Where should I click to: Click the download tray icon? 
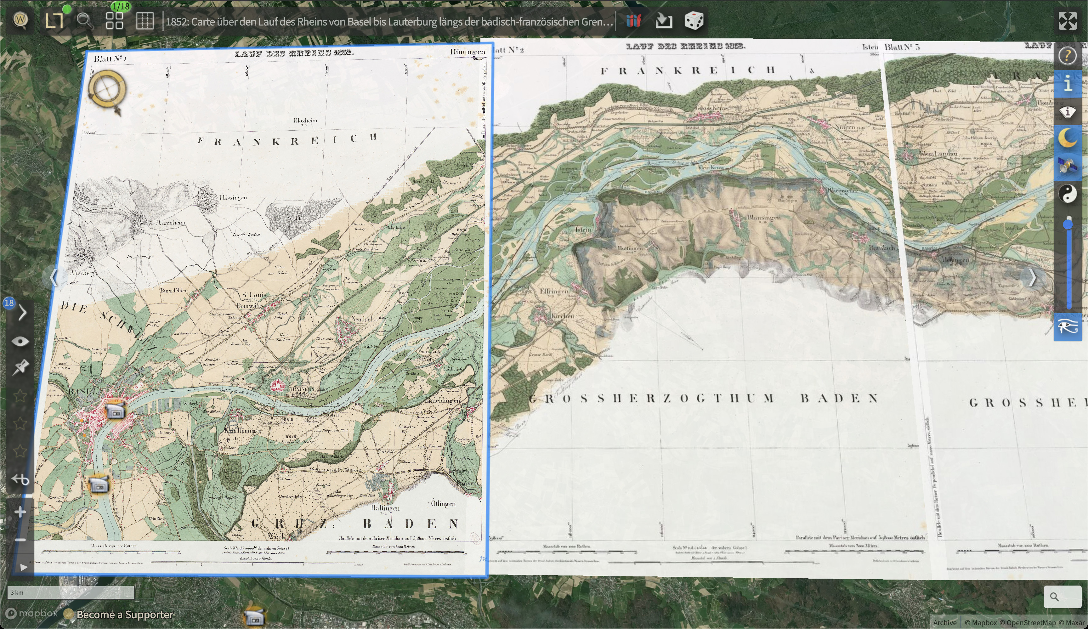click(x=664, y=21)
